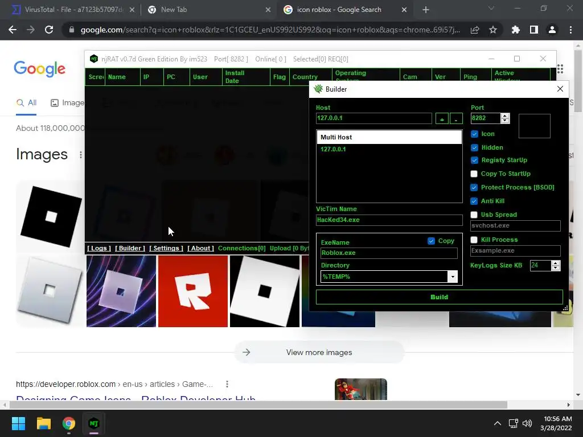Toggle Registy StarUp checkbox
Screen dimensions: 583x437
click(474, 160)
